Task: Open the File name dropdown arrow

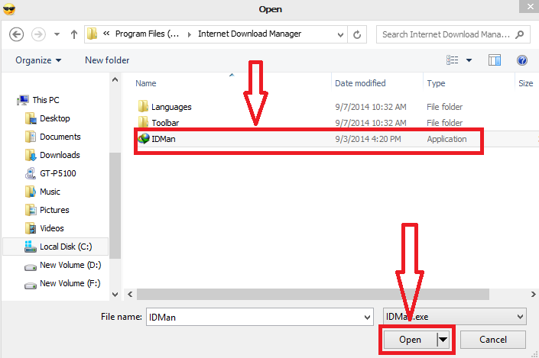Action: pyautogui.click(x=368, y=317)
